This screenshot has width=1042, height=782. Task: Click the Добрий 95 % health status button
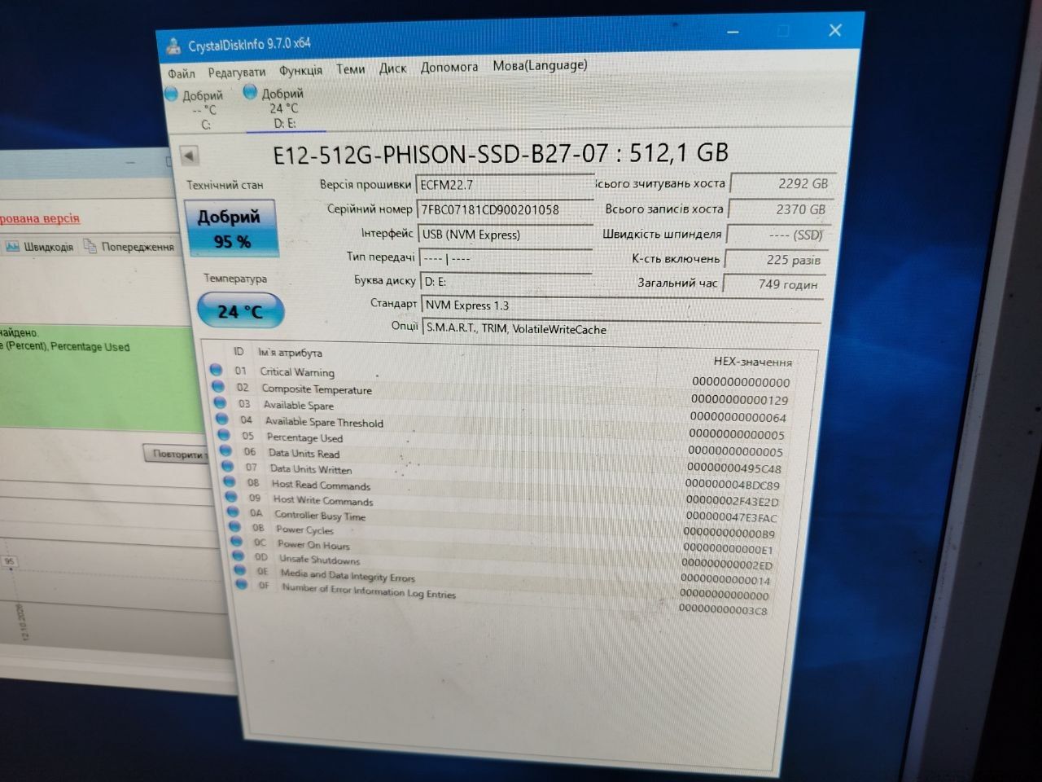[231, 228]
